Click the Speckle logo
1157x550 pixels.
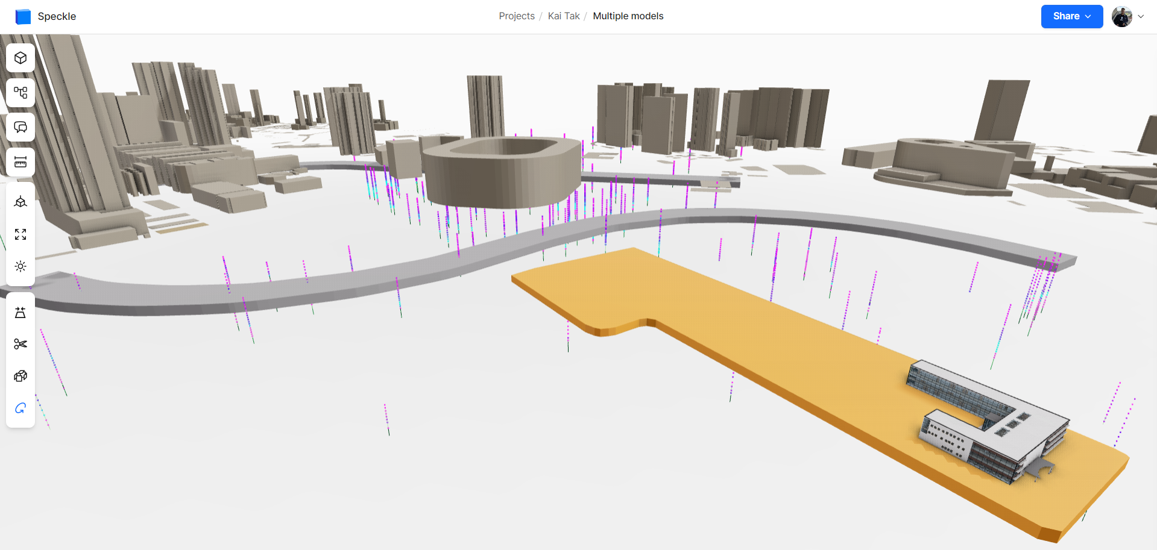tap(23, 16)
